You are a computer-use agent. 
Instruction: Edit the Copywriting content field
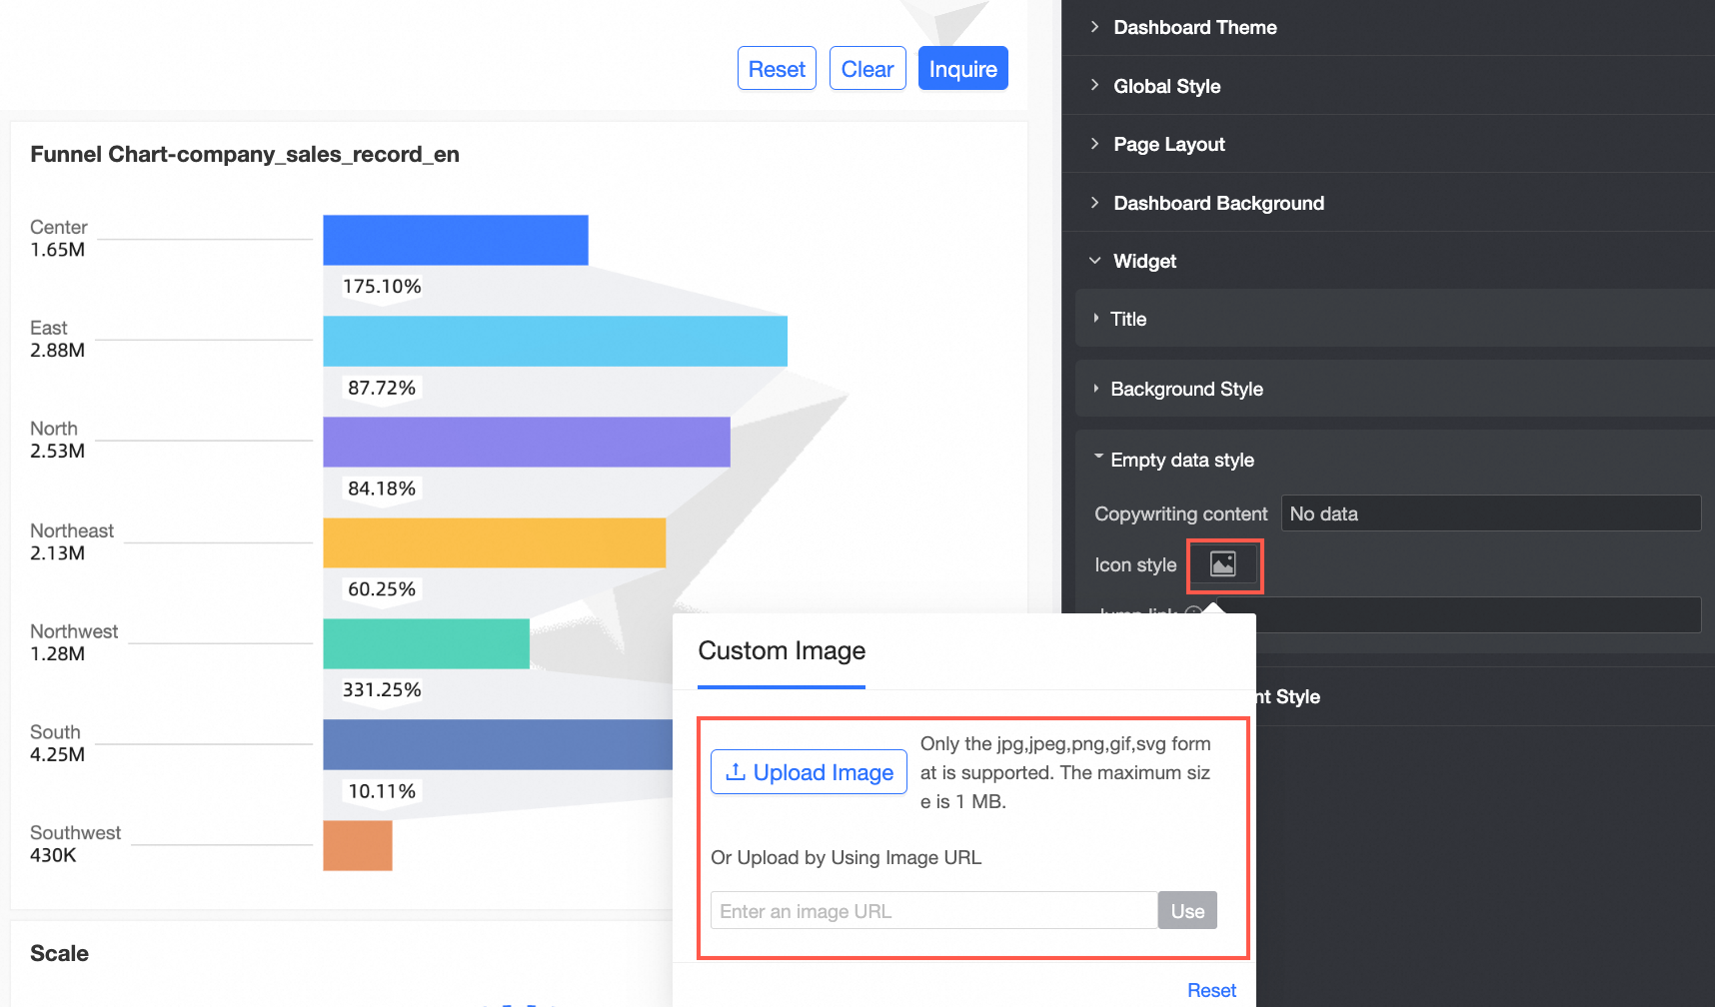[1490, 513]
